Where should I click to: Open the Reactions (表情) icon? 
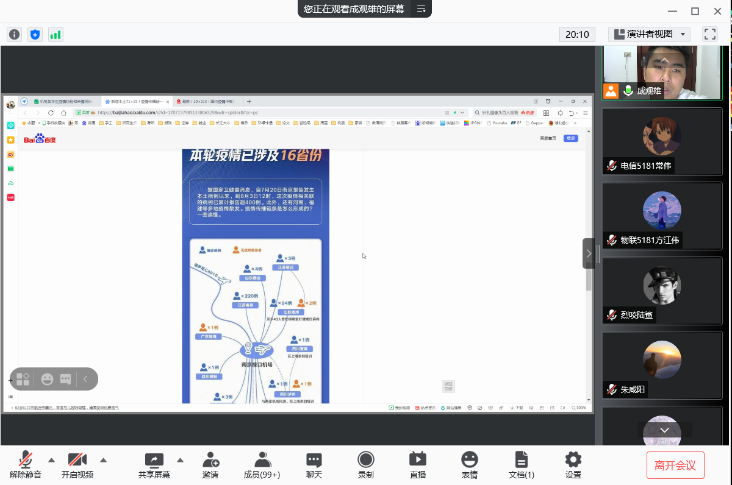[x=469, y=465]
